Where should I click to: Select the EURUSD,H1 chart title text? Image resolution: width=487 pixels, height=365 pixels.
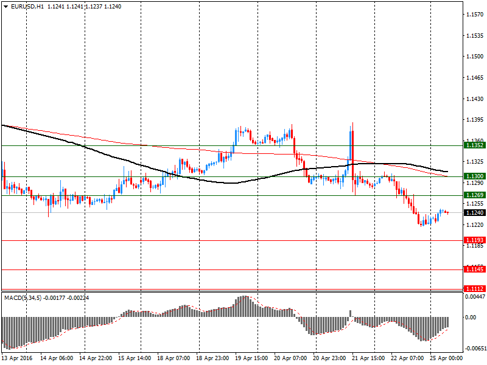27,7
